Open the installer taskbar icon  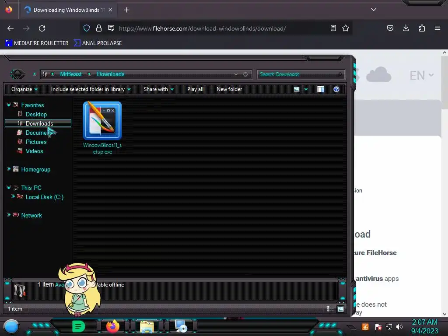pos(181,326)
